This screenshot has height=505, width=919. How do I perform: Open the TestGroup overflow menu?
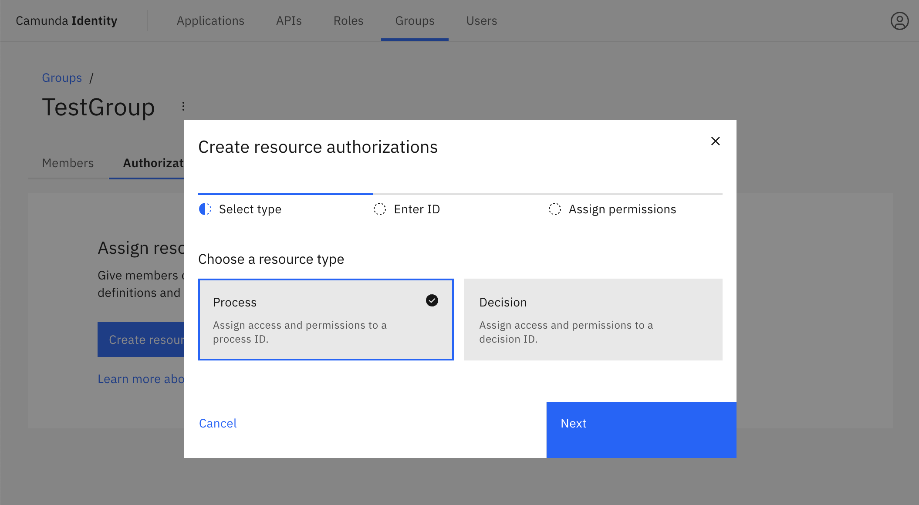click(x=182, y=107)
